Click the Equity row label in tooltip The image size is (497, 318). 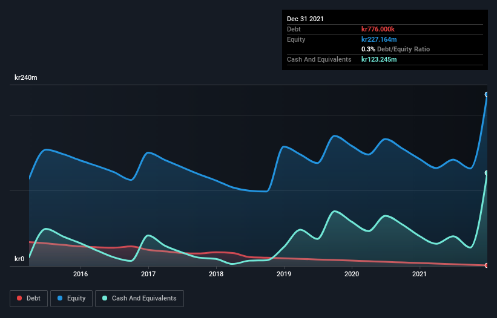tap(296, 39)
